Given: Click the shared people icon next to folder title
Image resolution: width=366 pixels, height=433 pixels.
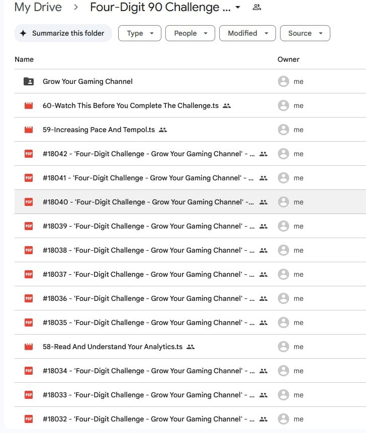Looking at the screenshot, I should [257, 8].
